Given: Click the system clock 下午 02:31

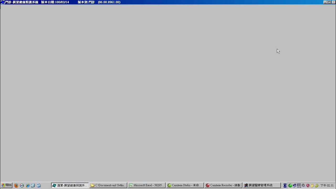Looking at the screenshot, I should point(327,186).
